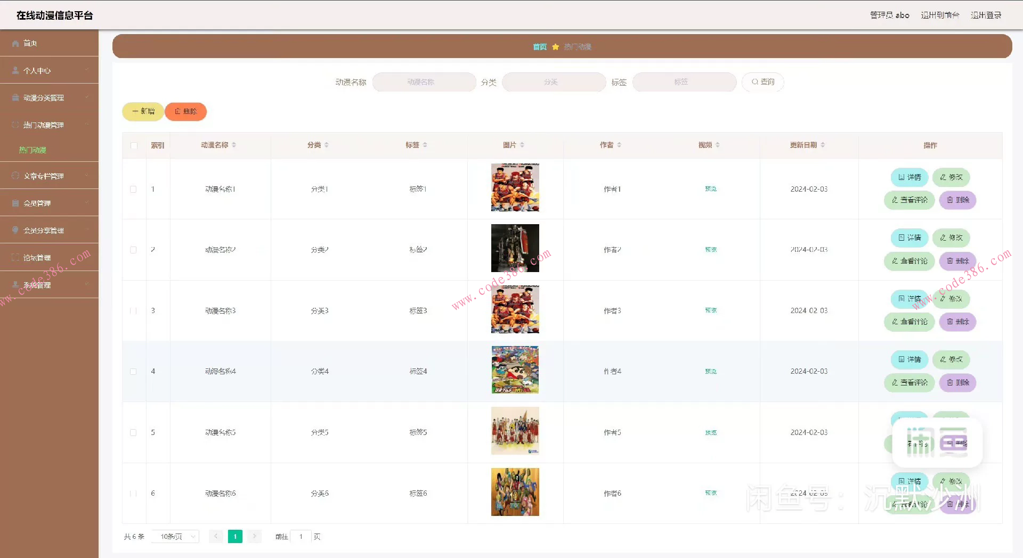This screenshot has width=1023, height=558.
Task: Open the 10条/页 page size dropdown
Action: pos(175,536)
